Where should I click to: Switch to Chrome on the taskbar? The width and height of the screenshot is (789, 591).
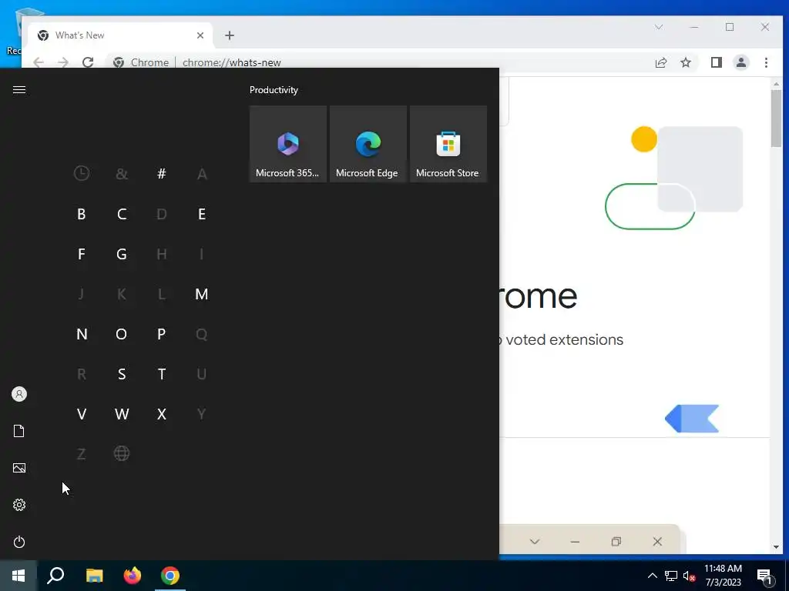point(170,576)
